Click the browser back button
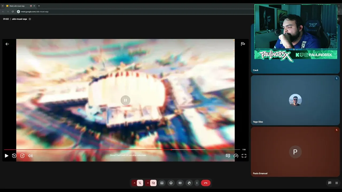The image size is (342, 192). point(3,12)
